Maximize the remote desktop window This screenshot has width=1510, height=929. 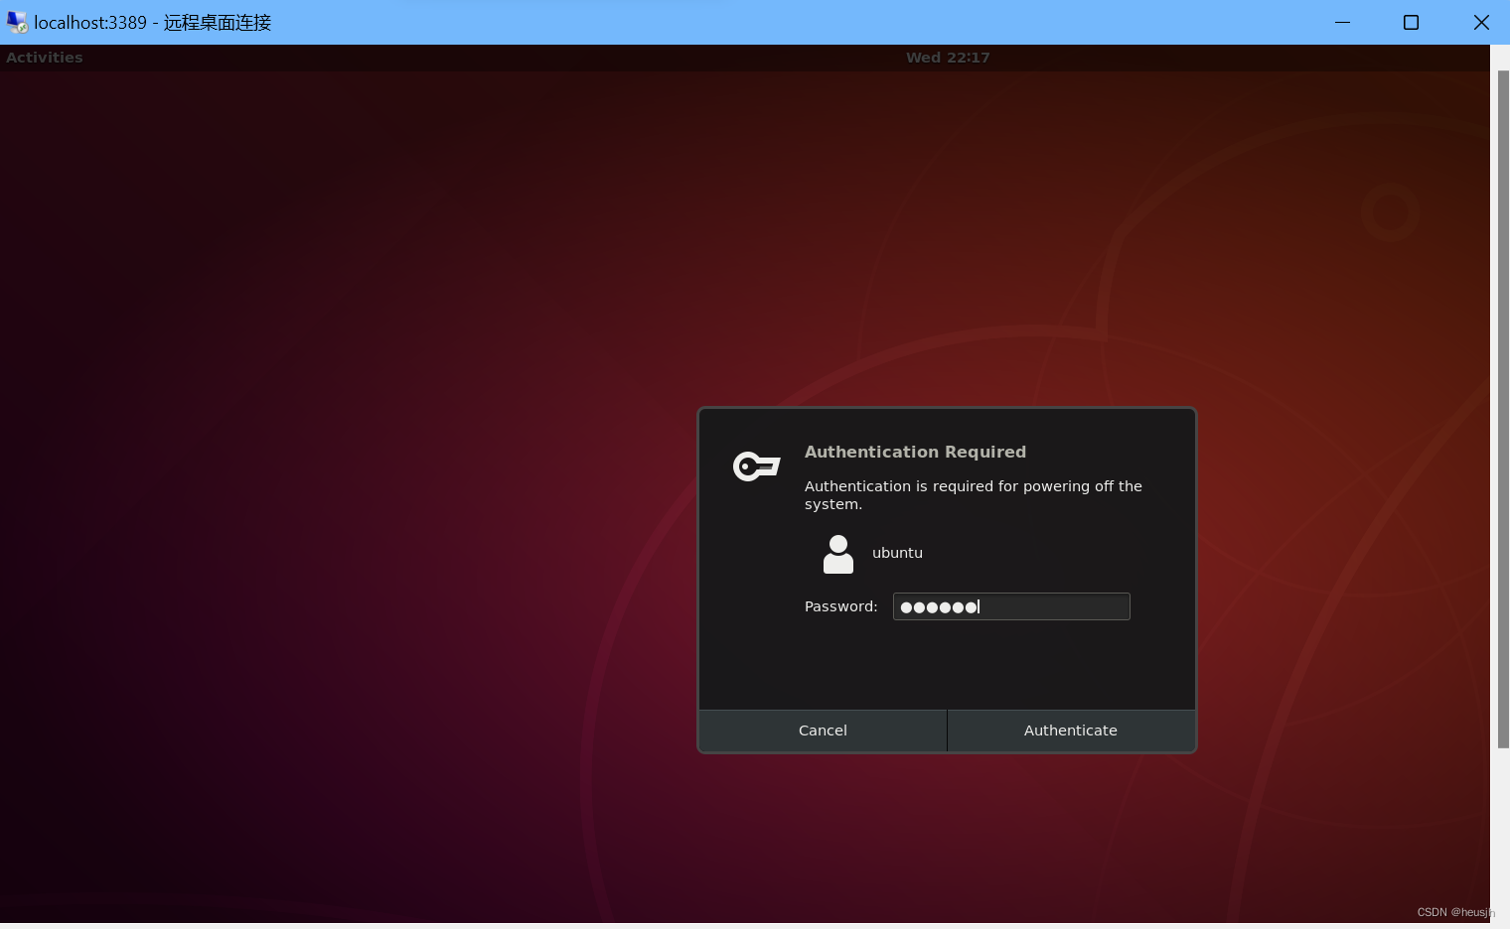coord(1411,22)
